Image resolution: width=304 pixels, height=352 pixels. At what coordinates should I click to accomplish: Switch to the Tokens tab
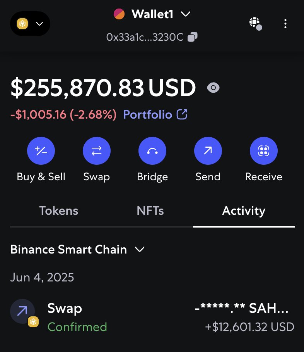coord(59,211)
